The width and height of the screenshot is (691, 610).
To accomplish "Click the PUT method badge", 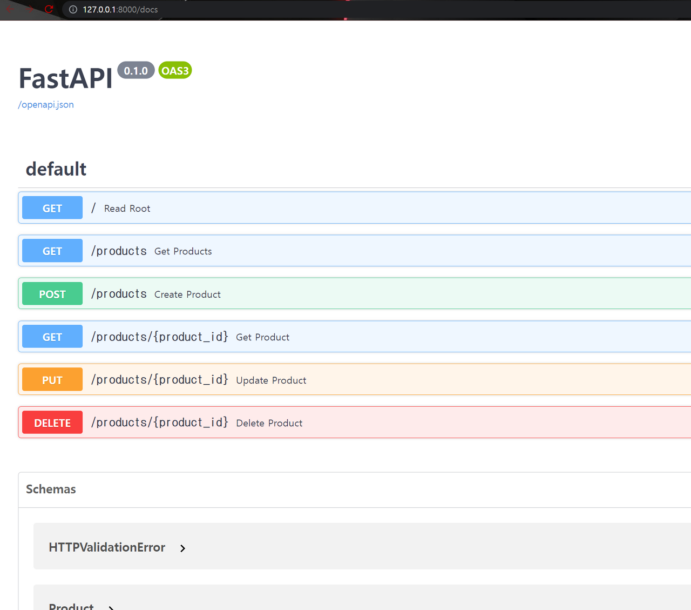I will tap(52, 379).
